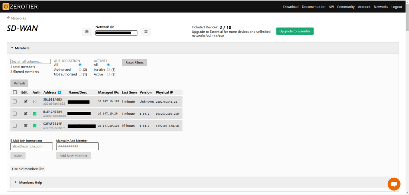Select the Authorized radio filter
409x195 pixels.
80,70
